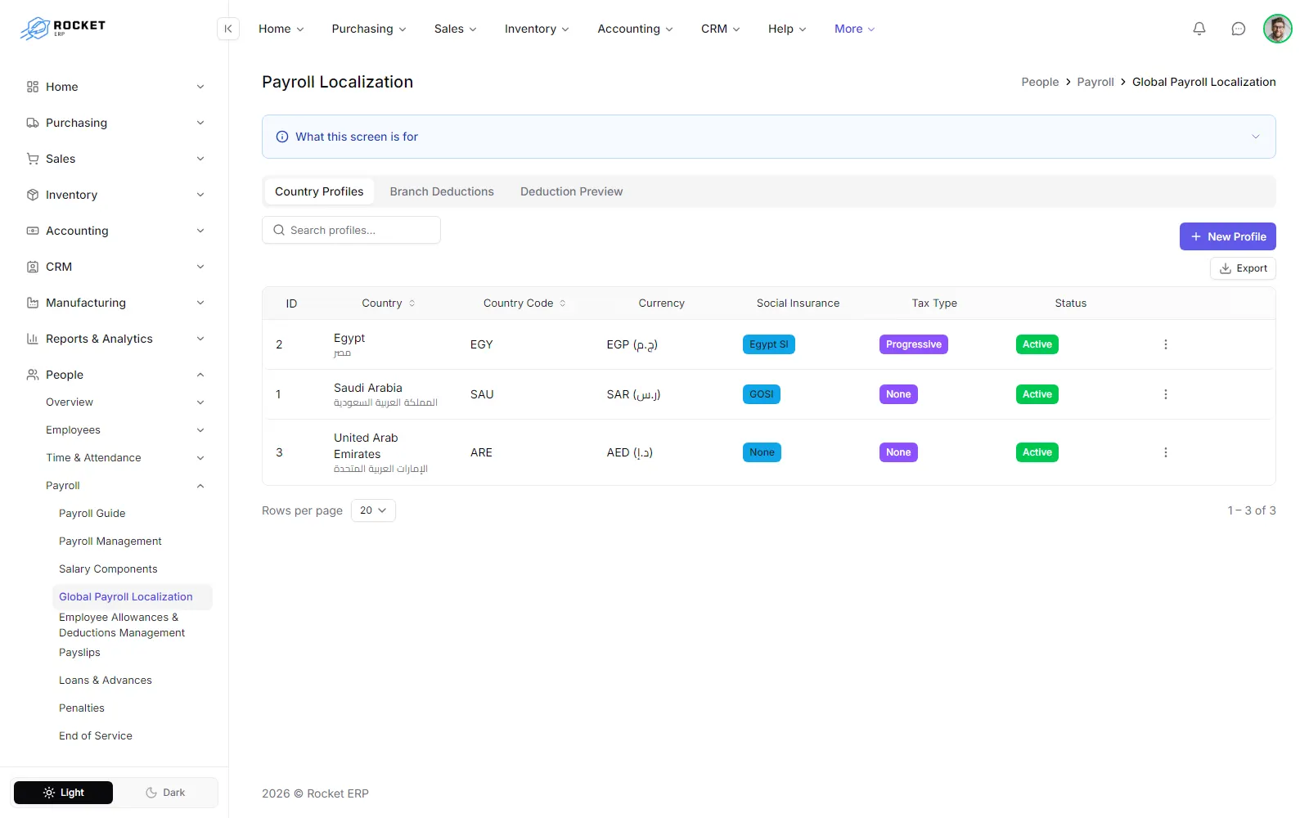Open Payslips in sidebar
1309x818 pixels.
click(x=79, y=653)
